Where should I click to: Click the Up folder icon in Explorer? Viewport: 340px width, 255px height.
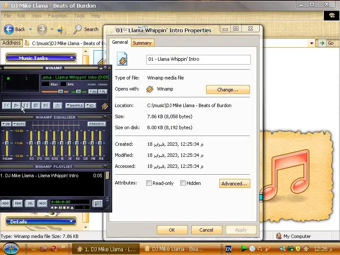click(x=61, y=29)
